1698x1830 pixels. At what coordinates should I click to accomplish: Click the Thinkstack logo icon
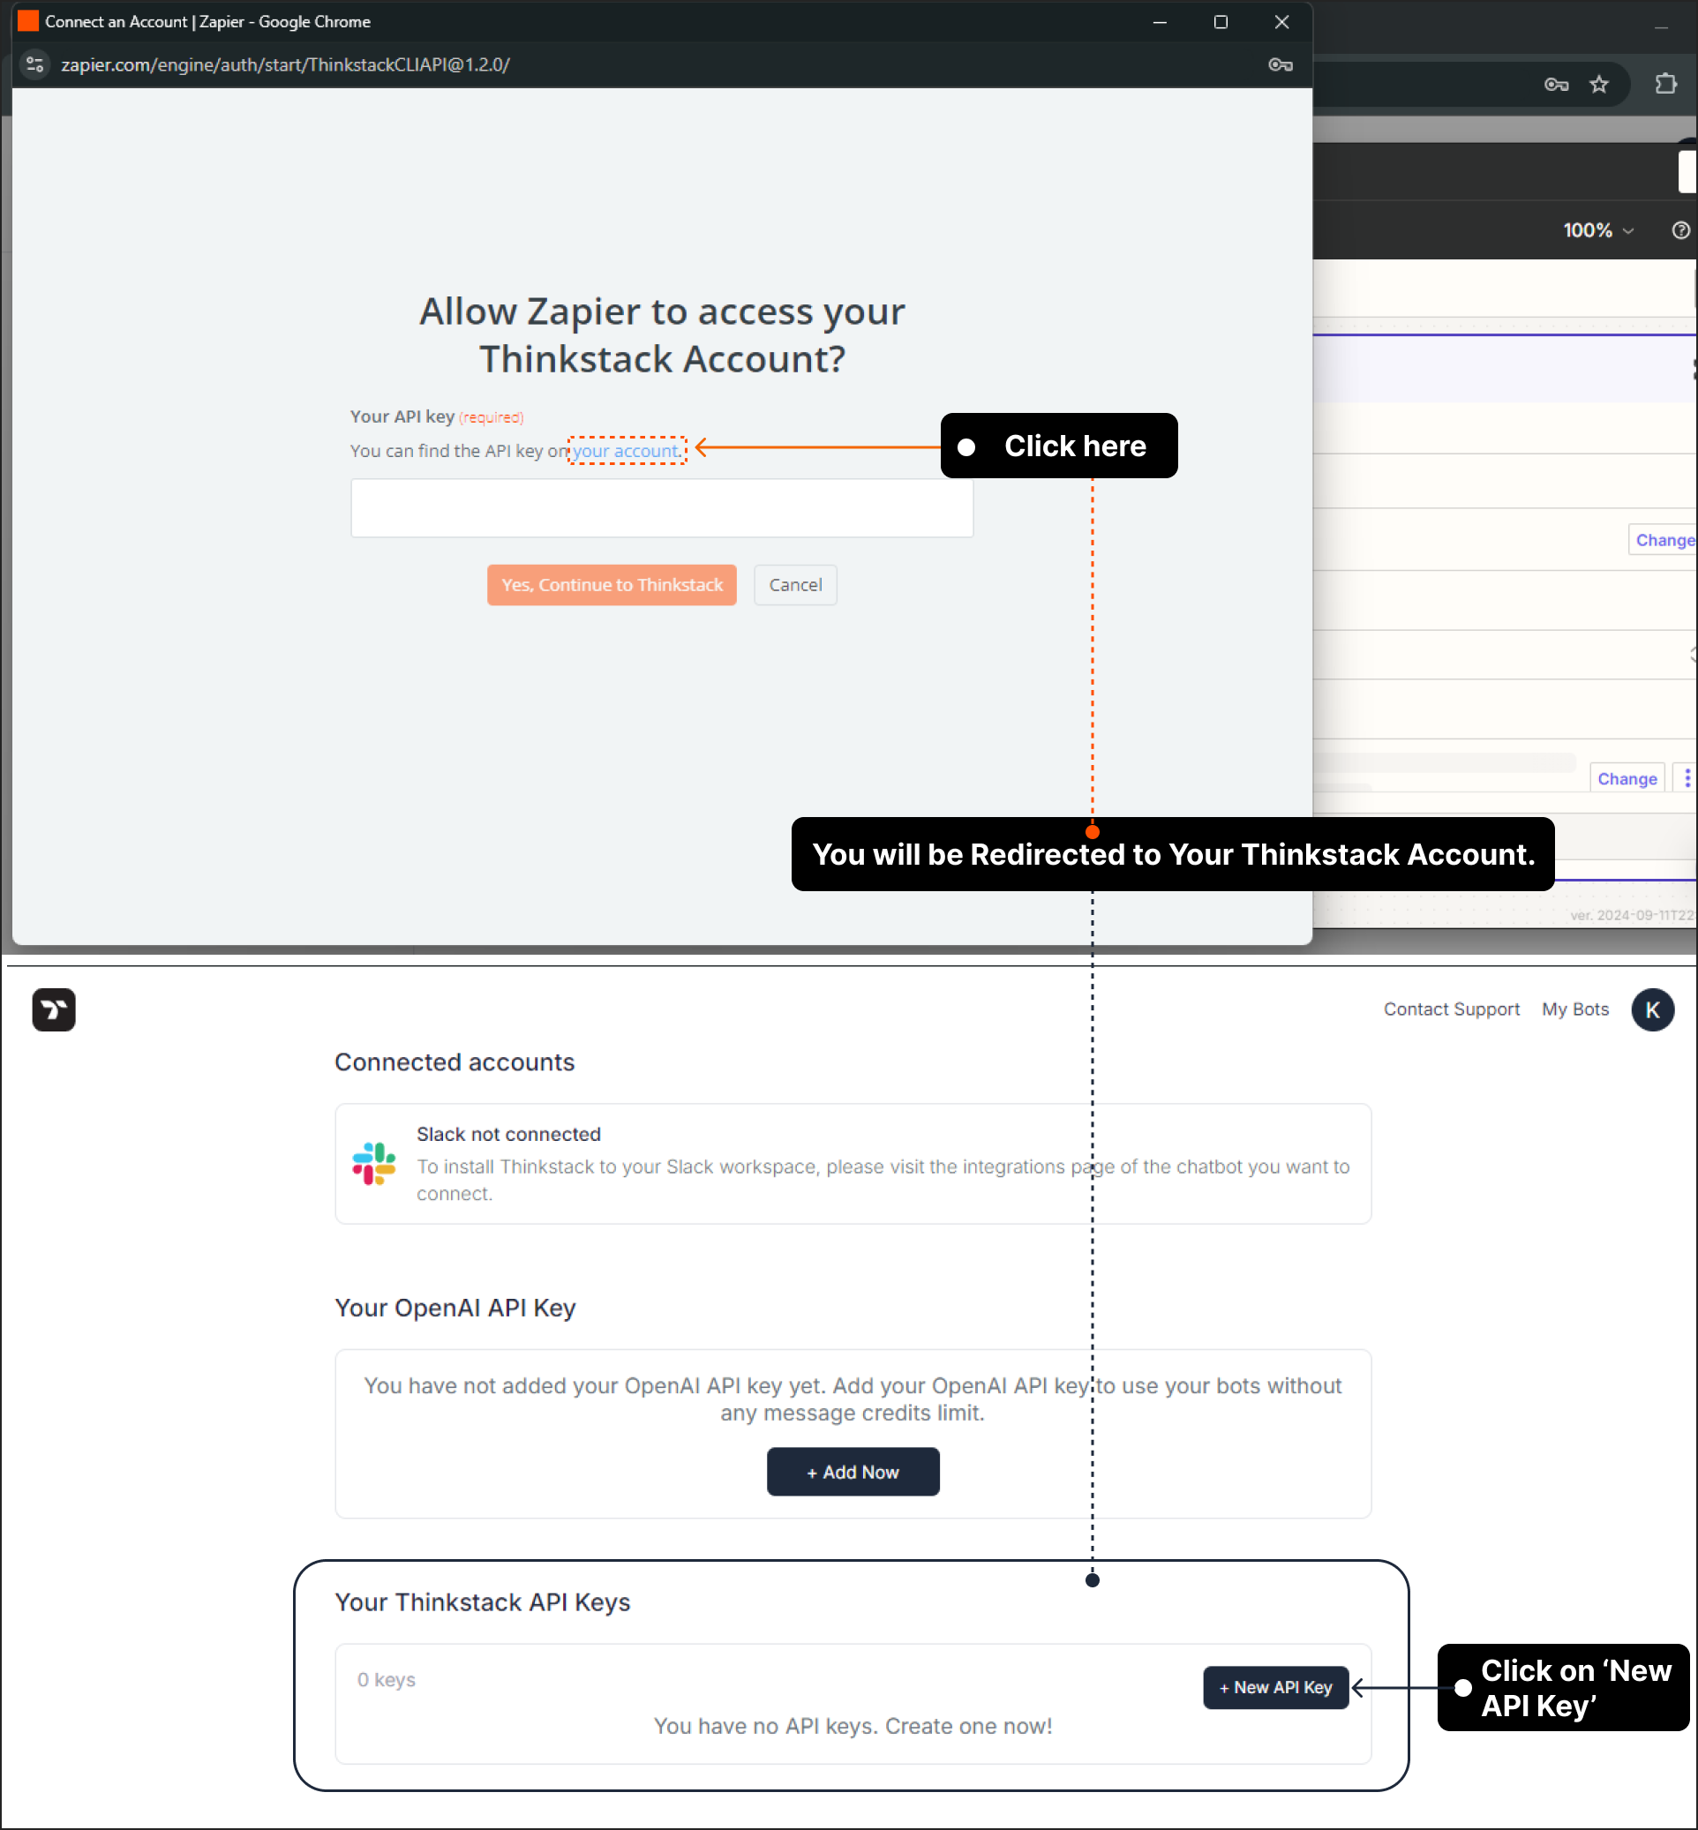(54, 1007)
